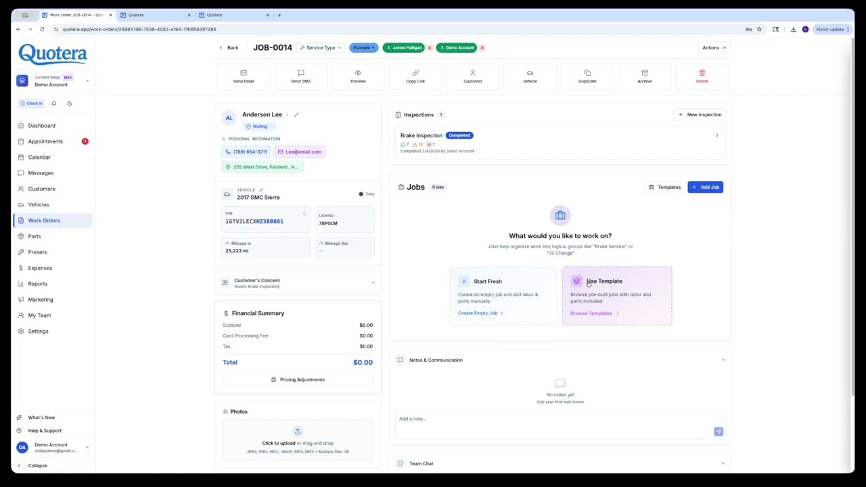
Task: Edit customer Anderson Lee with pencil icon
Action: [x=296, y=115]
